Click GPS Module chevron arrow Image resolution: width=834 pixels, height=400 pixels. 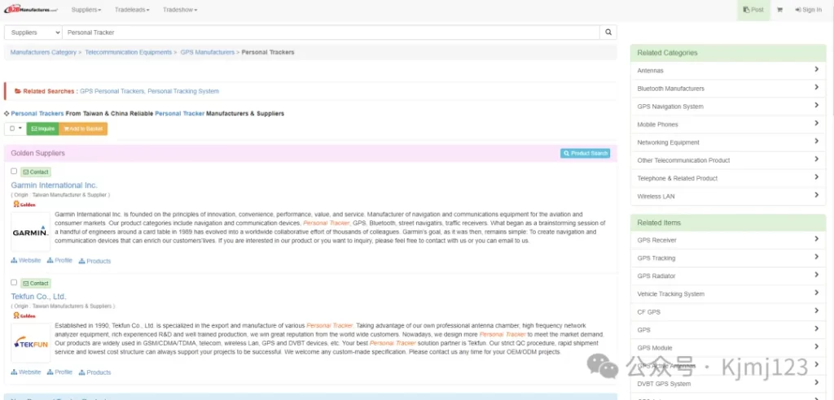click(816, 347)
